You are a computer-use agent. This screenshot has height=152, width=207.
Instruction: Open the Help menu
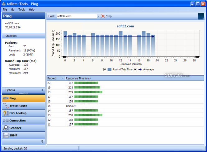32,10
